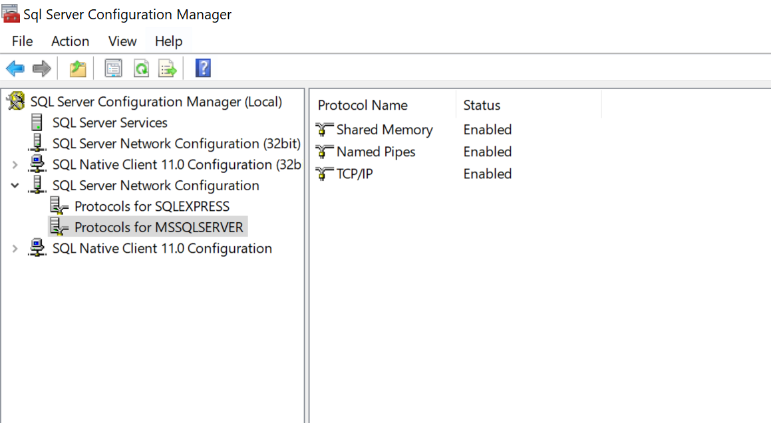
Task: Click the Forward arrow toolbar icon
Action: pos(42,69)
